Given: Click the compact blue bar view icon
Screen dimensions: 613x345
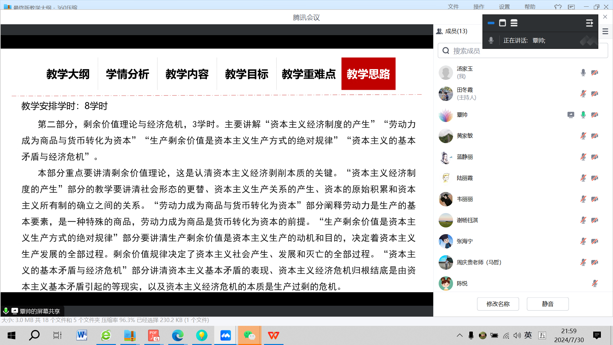Looking at the screenshot, I should point(491,23).
